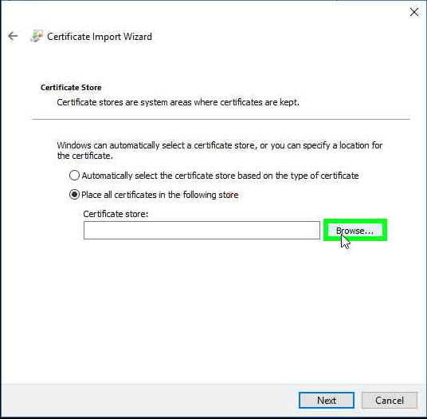Open the Browse… store picker
The width and height of the screenshot is (427, 419).
355,231
